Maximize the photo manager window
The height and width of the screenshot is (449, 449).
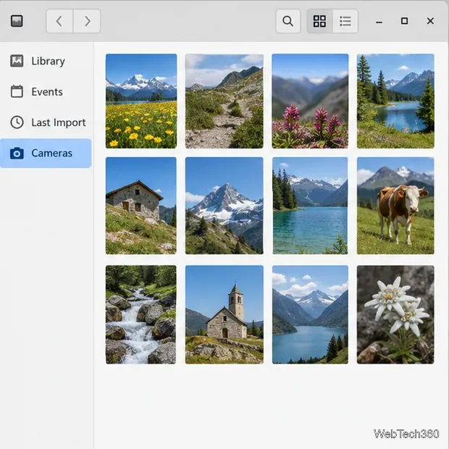click(404, 21)
